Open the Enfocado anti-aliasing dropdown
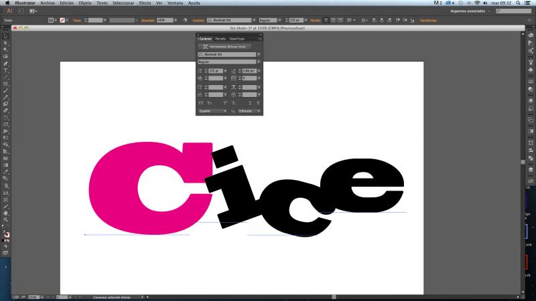 coord(249,111)
